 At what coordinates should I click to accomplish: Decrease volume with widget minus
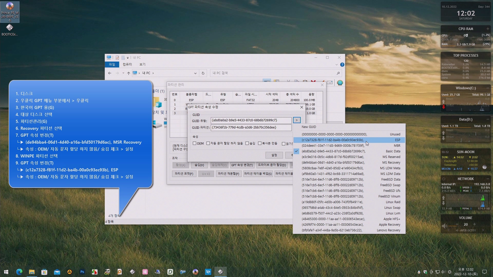click(457, 224)
